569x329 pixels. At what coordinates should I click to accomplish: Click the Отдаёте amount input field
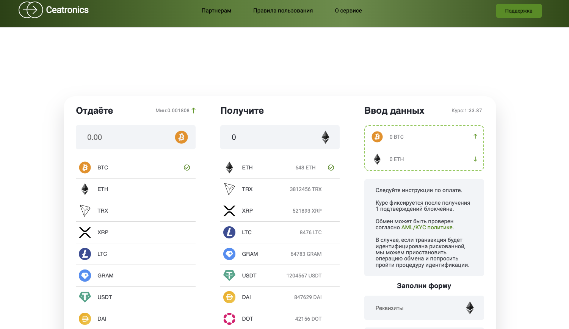tap(136, 137)
